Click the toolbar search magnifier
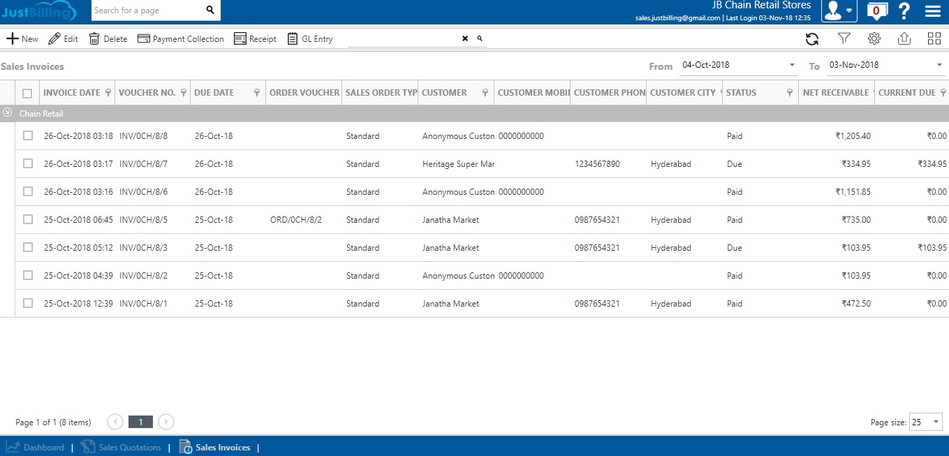This screenshot has width=949, height=456. [480, 39]
